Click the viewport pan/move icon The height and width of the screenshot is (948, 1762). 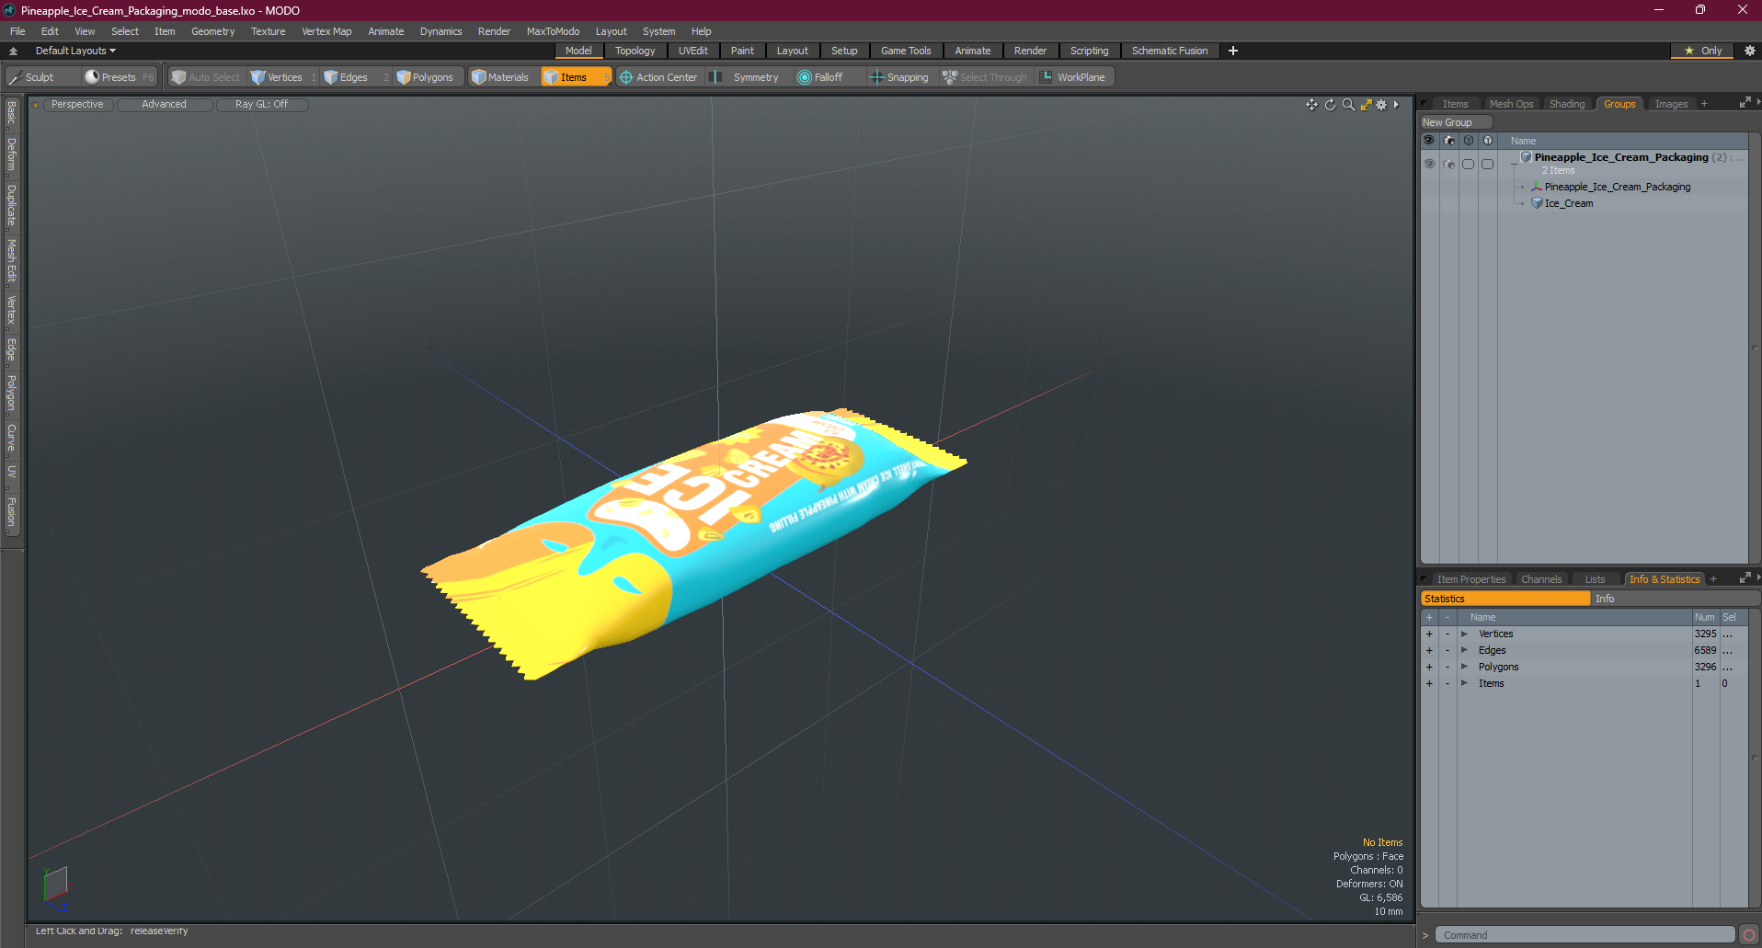pos(1311,105)
